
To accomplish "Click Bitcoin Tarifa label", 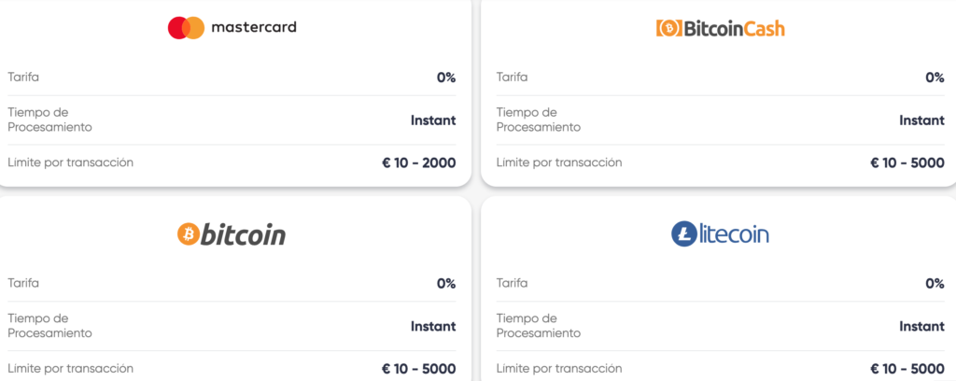I will point(23,283).
